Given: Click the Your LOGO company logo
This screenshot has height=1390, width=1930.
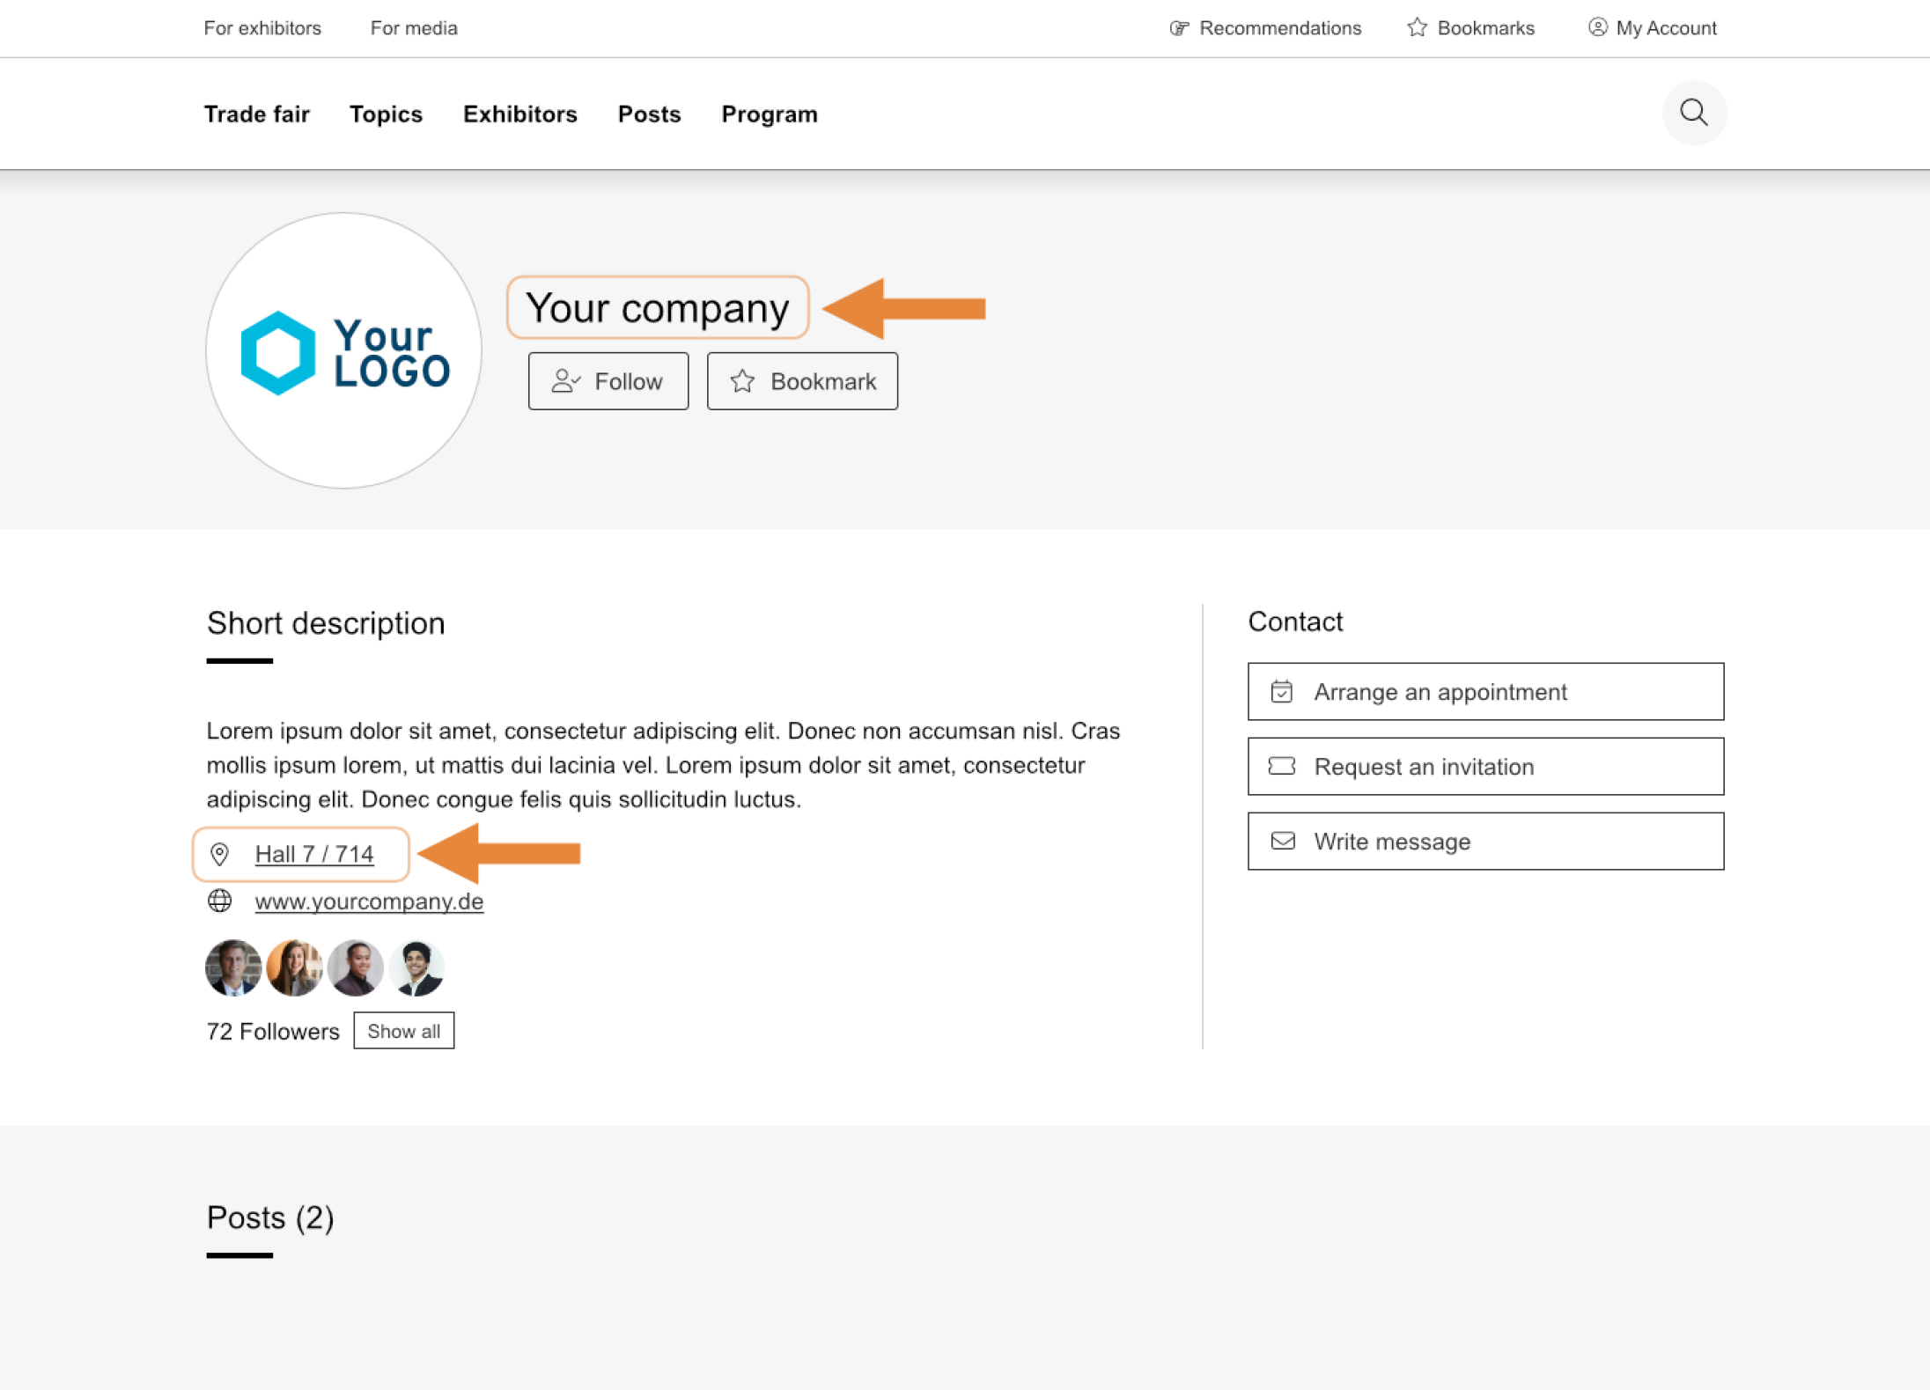Looking at the screenshot, I should (x=343, y=351).
